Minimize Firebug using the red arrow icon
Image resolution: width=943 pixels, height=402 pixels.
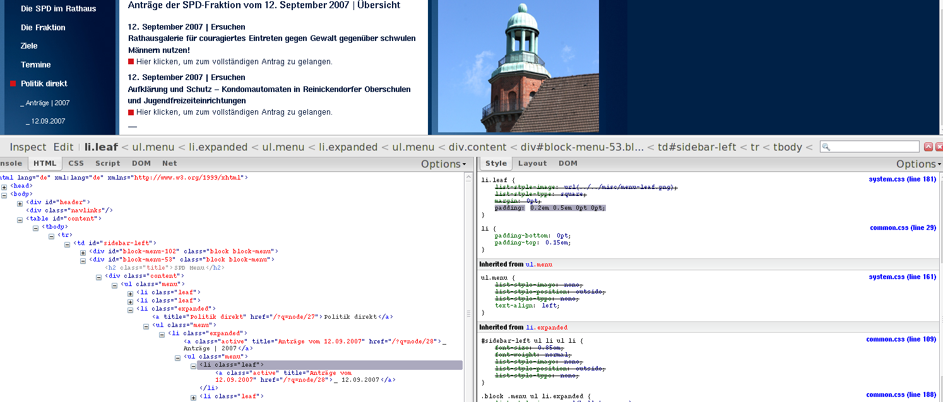pos(928,147)
